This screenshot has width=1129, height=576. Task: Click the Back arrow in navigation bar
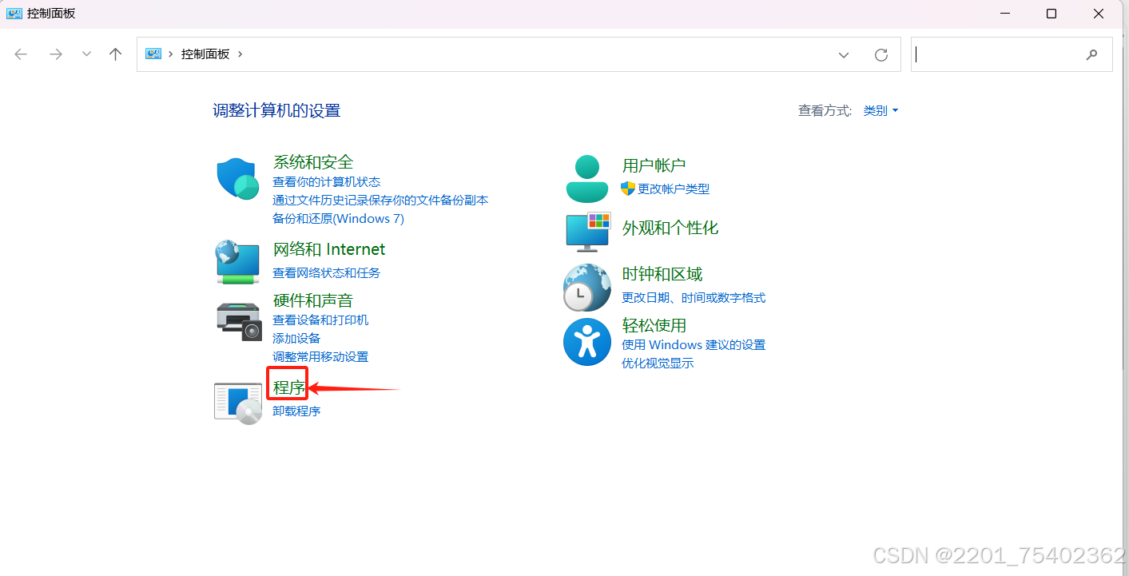click(x=21, y=54)
